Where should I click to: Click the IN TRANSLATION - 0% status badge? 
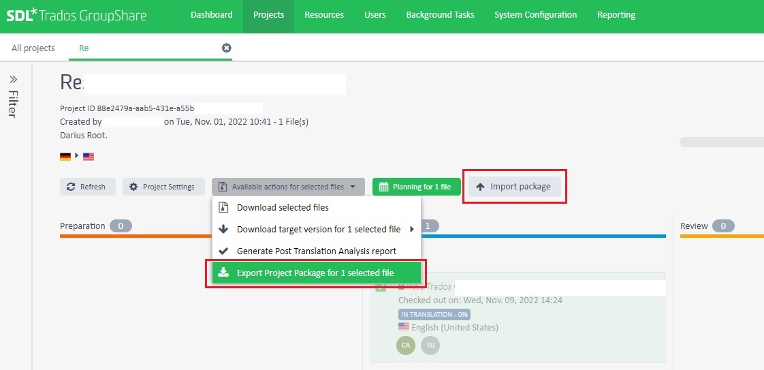[x=434, y=314]
